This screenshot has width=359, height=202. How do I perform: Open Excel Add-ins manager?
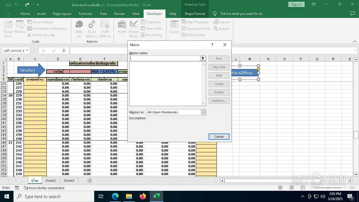pyautogui.click(x=92, y=29)
